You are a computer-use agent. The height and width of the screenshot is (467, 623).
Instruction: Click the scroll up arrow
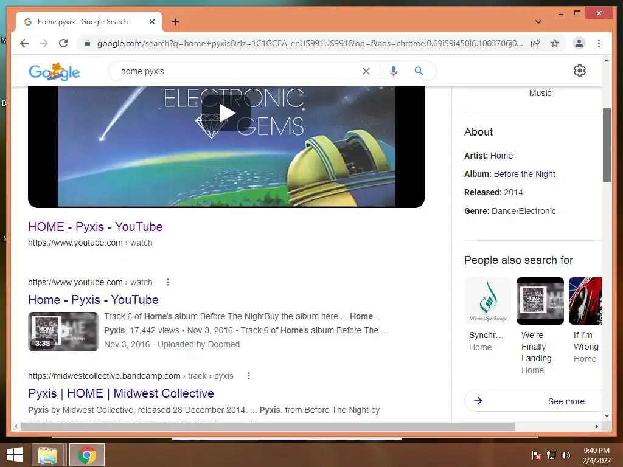pos(607,60)
